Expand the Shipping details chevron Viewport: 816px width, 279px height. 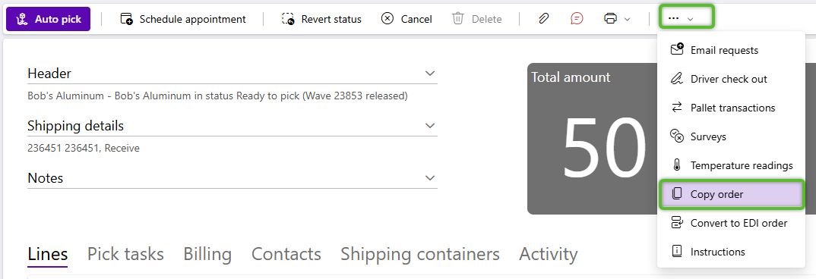[x=430, y=126]
